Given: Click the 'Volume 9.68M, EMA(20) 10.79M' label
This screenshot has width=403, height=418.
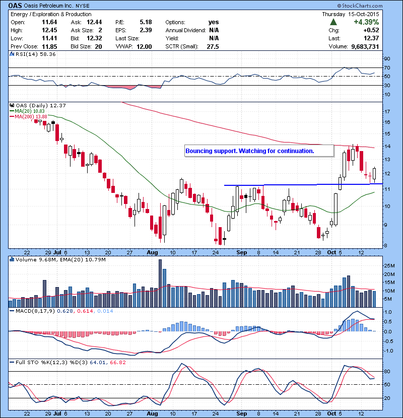Looking at the screenshot, I should pyautogui.click(x=60, y=259).
